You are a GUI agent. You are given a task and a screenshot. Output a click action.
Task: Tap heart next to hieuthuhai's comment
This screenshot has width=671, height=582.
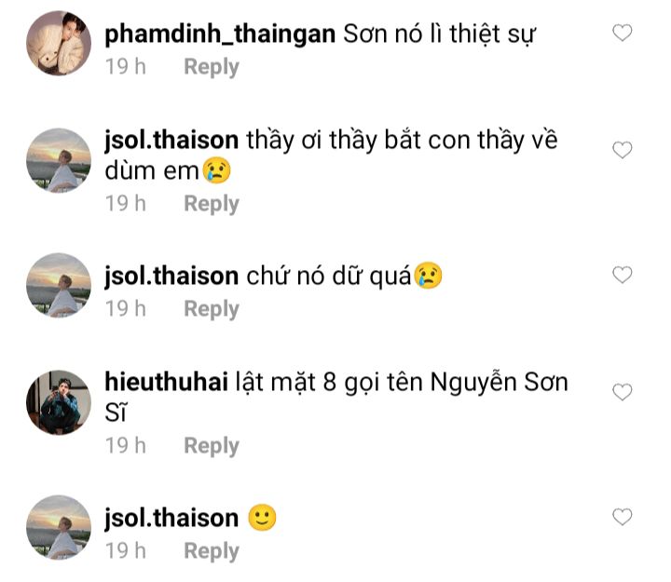[622, 392]
